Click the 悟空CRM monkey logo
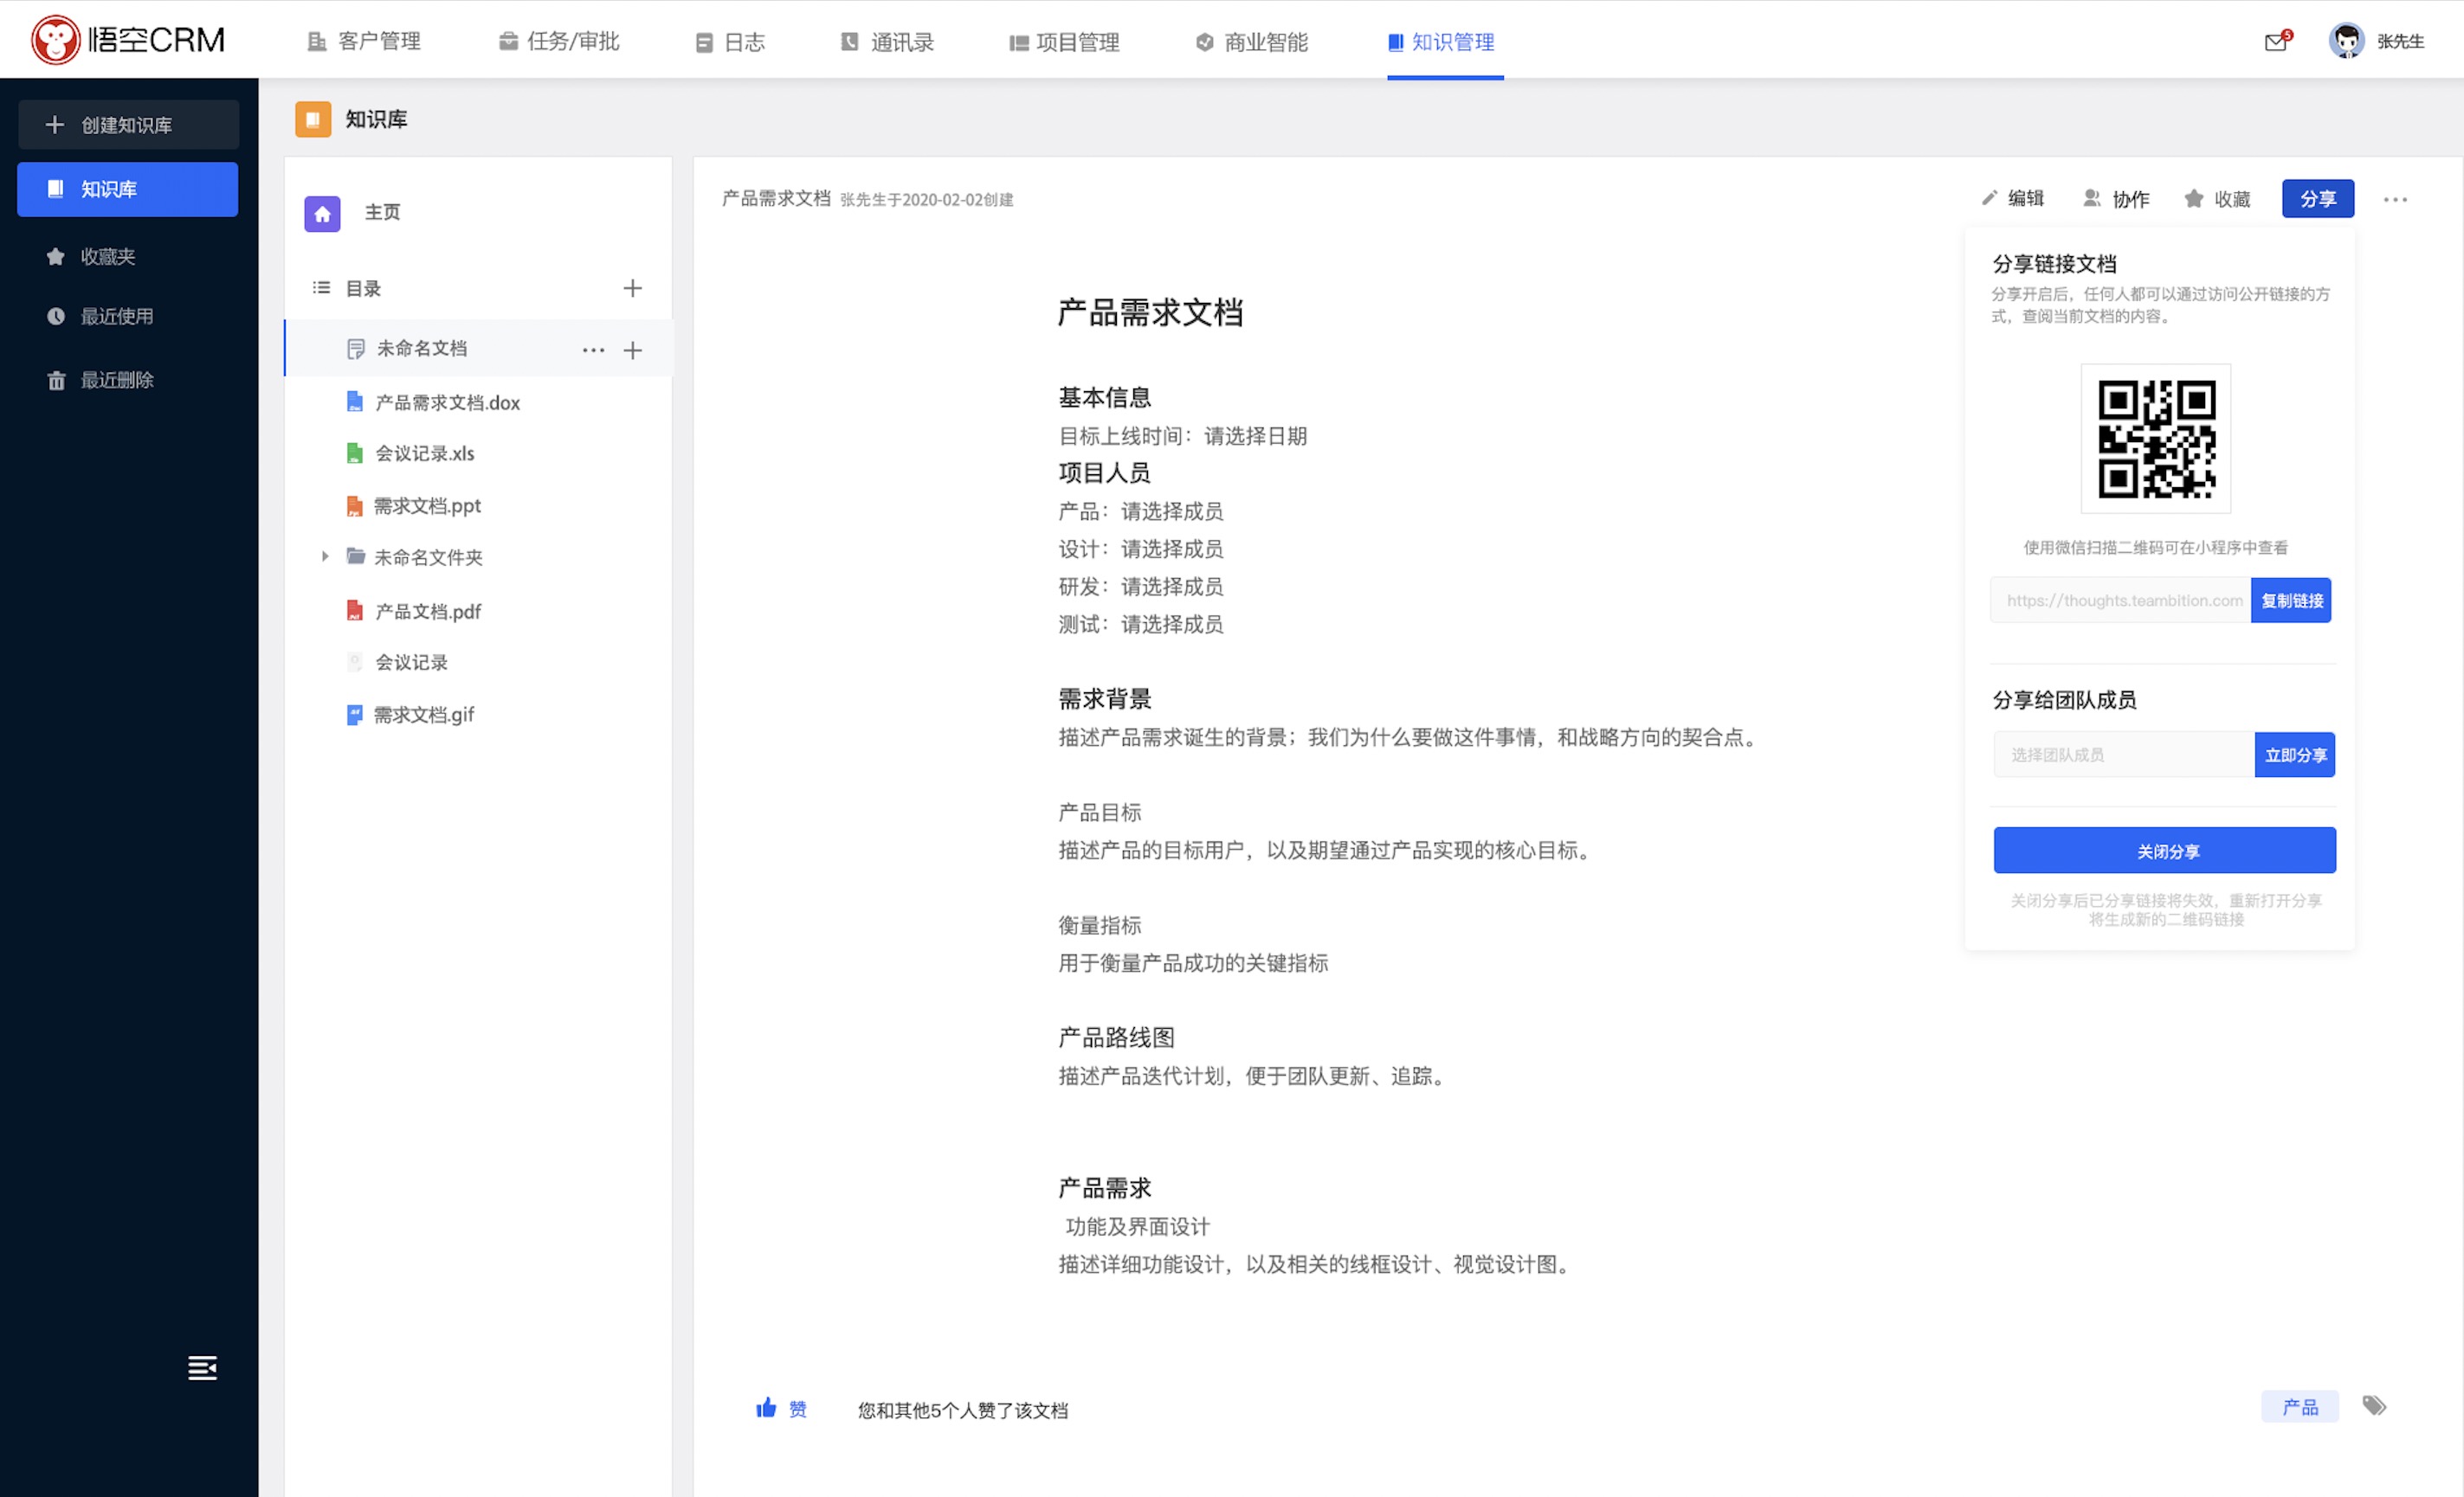2464x1497 pixels. click(55, 40)
